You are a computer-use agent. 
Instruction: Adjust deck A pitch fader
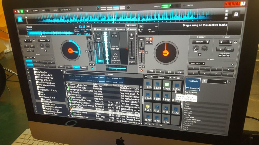pyautogui.click(x=90, y=51)
